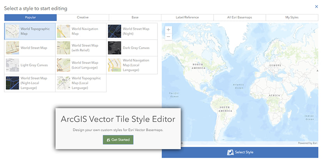The height and width of the screenshot is (164, 322).
Task: Click the AFRICA map label
Action: (x=274, y=95)
